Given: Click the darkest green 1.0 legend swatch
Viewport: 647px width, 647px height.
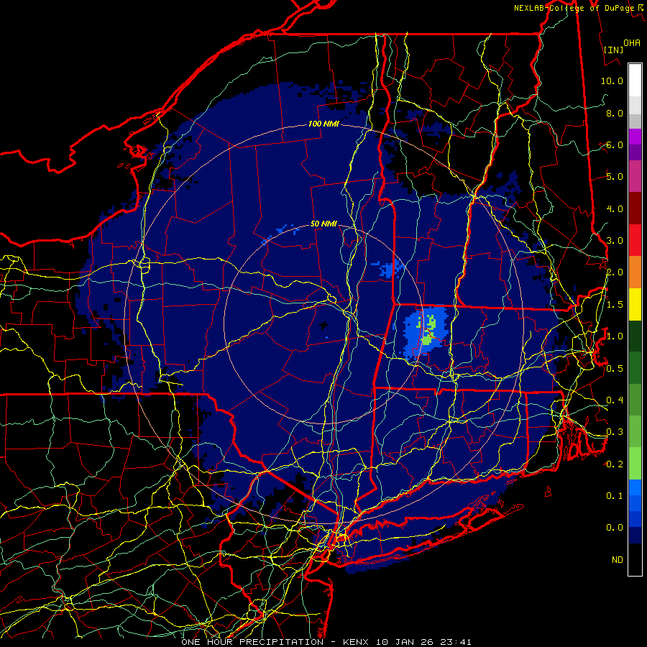Looking at the screenshot, I should (x=635, y=336).
